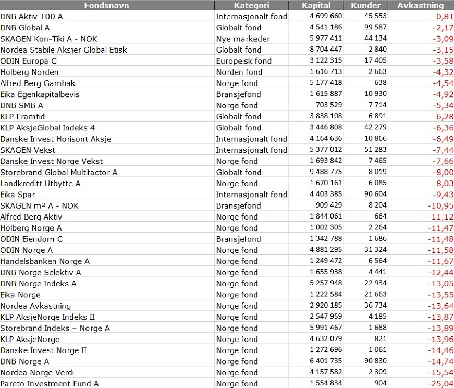Click customer count 90 830

[x=375, y=361]
